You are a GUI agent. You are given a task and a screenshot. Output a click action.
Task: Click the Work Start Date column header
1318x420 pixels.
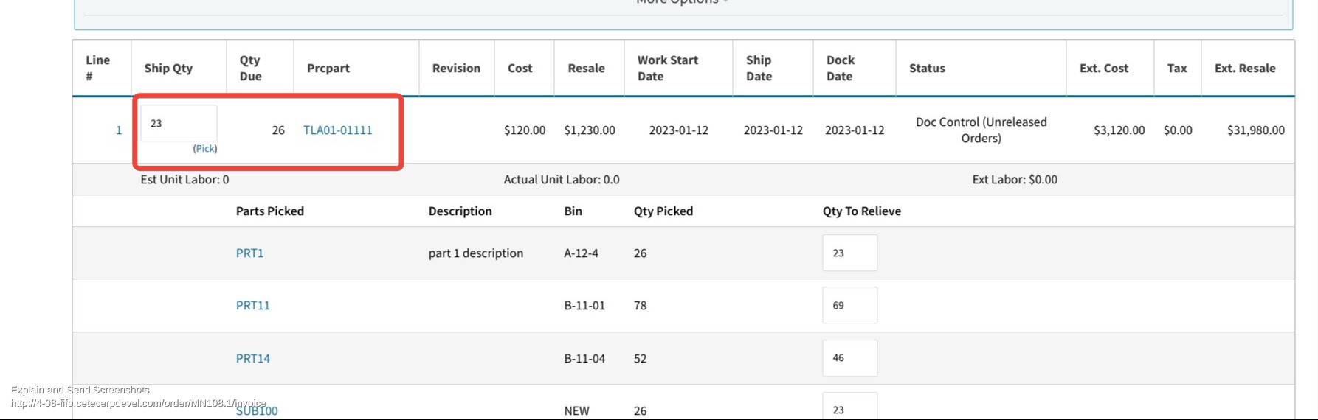(x=668, y=68)
